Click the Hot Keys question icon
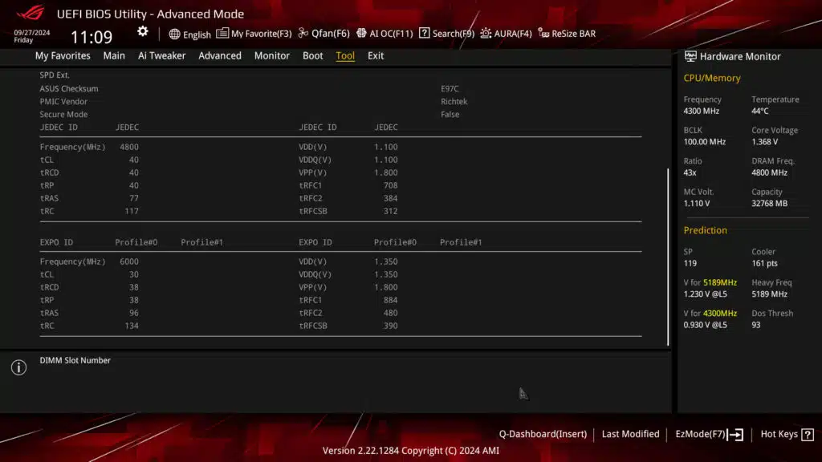This screenshot has width=822, height=462. (808, 434)
